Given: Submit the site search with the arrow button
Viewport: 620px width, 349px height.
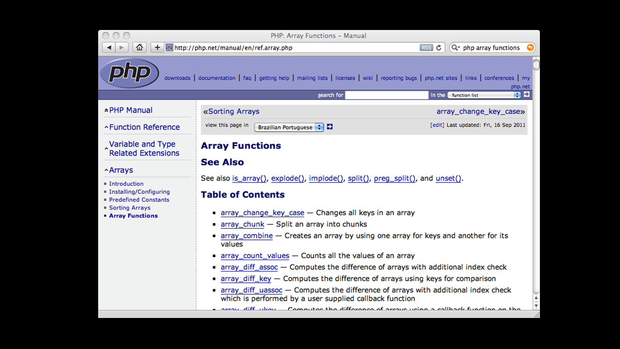Looking at the screenshot, I should pos(526,95).
